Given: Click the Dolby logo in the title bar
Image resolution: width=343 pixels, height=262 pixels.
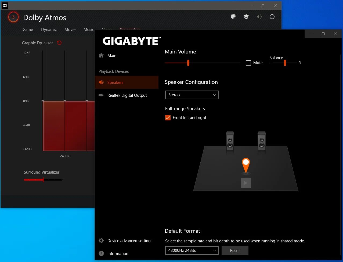Looking at the screenshot, I should [x=5, y=5].
